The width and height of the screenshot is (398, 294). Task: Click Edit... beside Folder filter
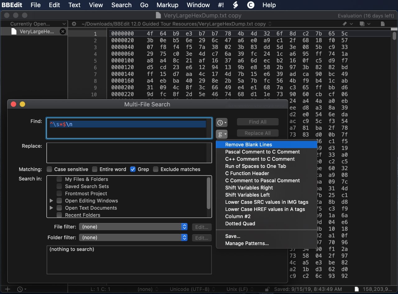tap(201, 238)
